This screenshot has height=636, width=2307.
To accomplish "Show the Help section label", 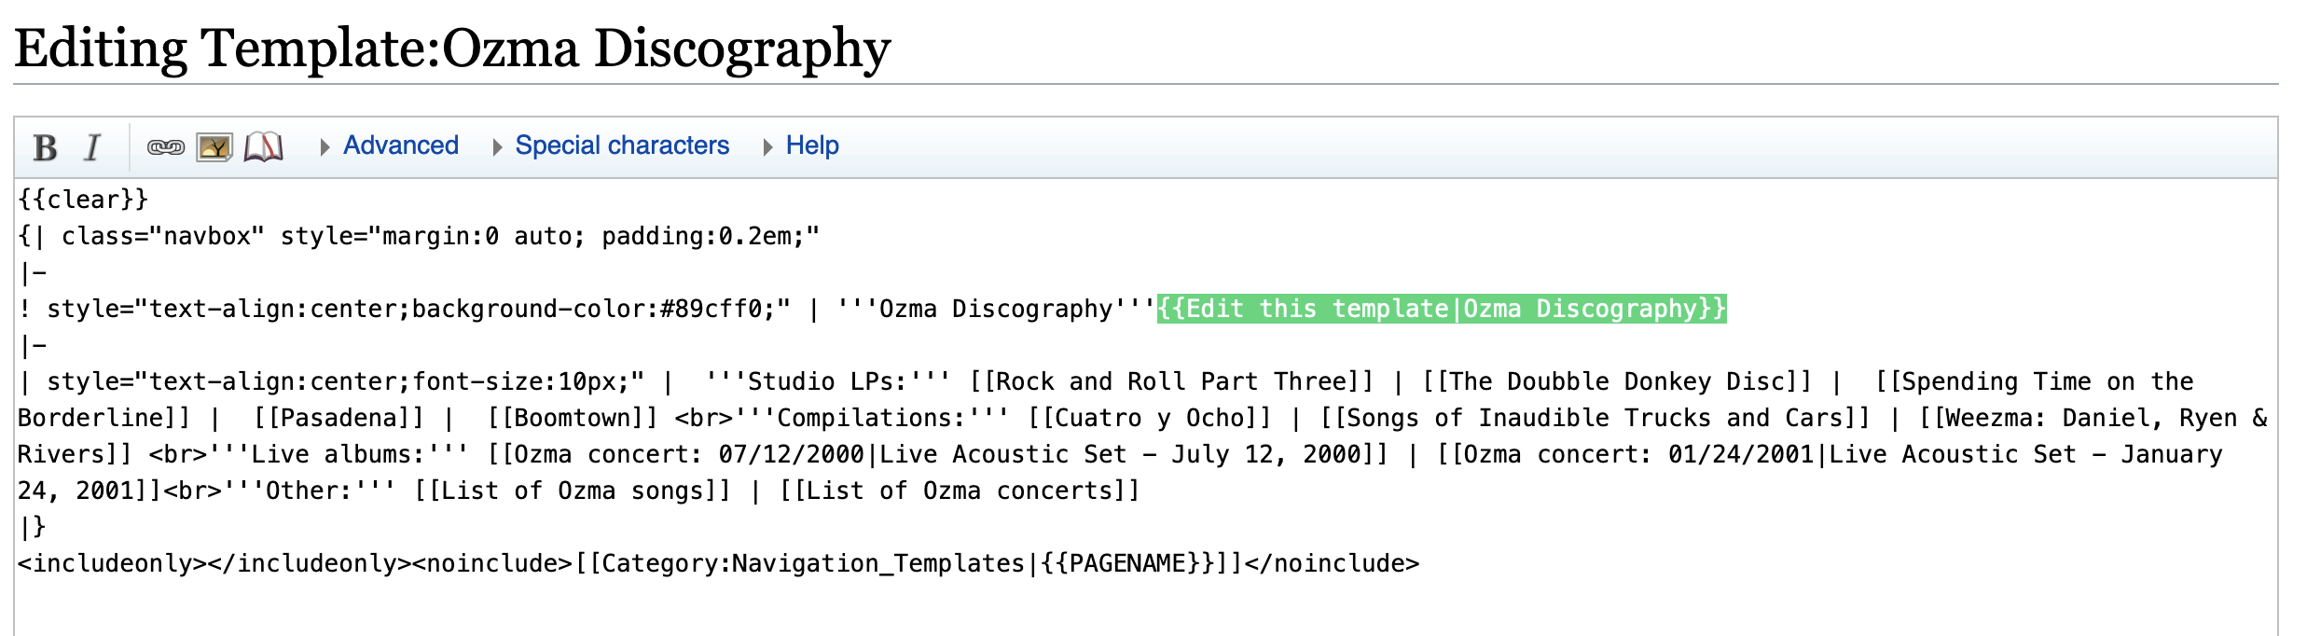I will (x=812, y=145).
